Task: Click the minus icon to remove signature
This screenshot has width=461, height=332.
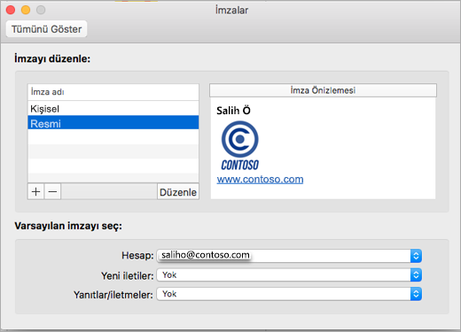Action: pyautogui.click(x=52, y=192)
